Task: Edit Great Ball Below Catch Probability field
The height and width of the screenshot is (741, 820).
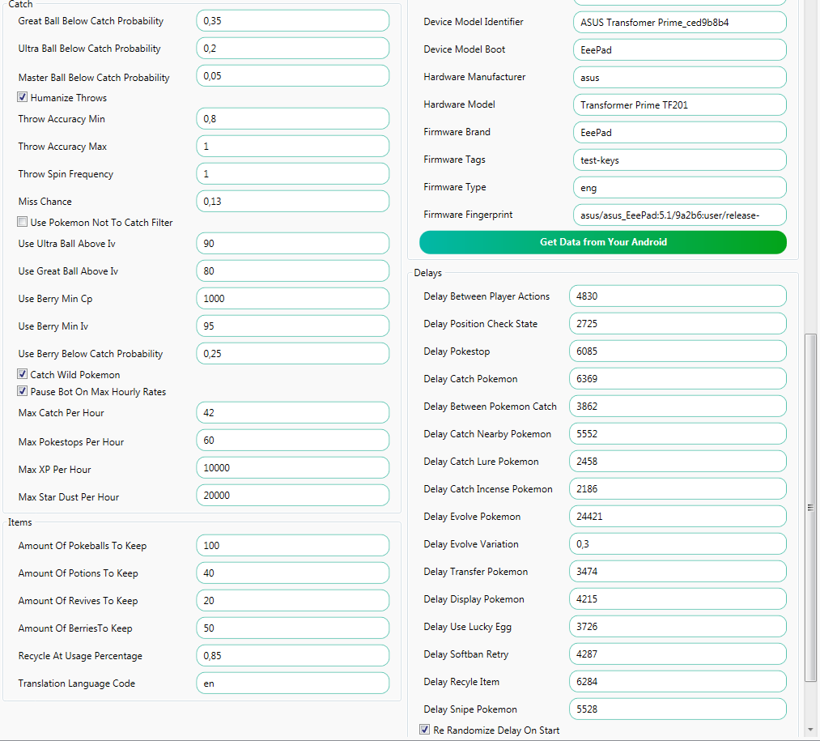Action: 293,21
